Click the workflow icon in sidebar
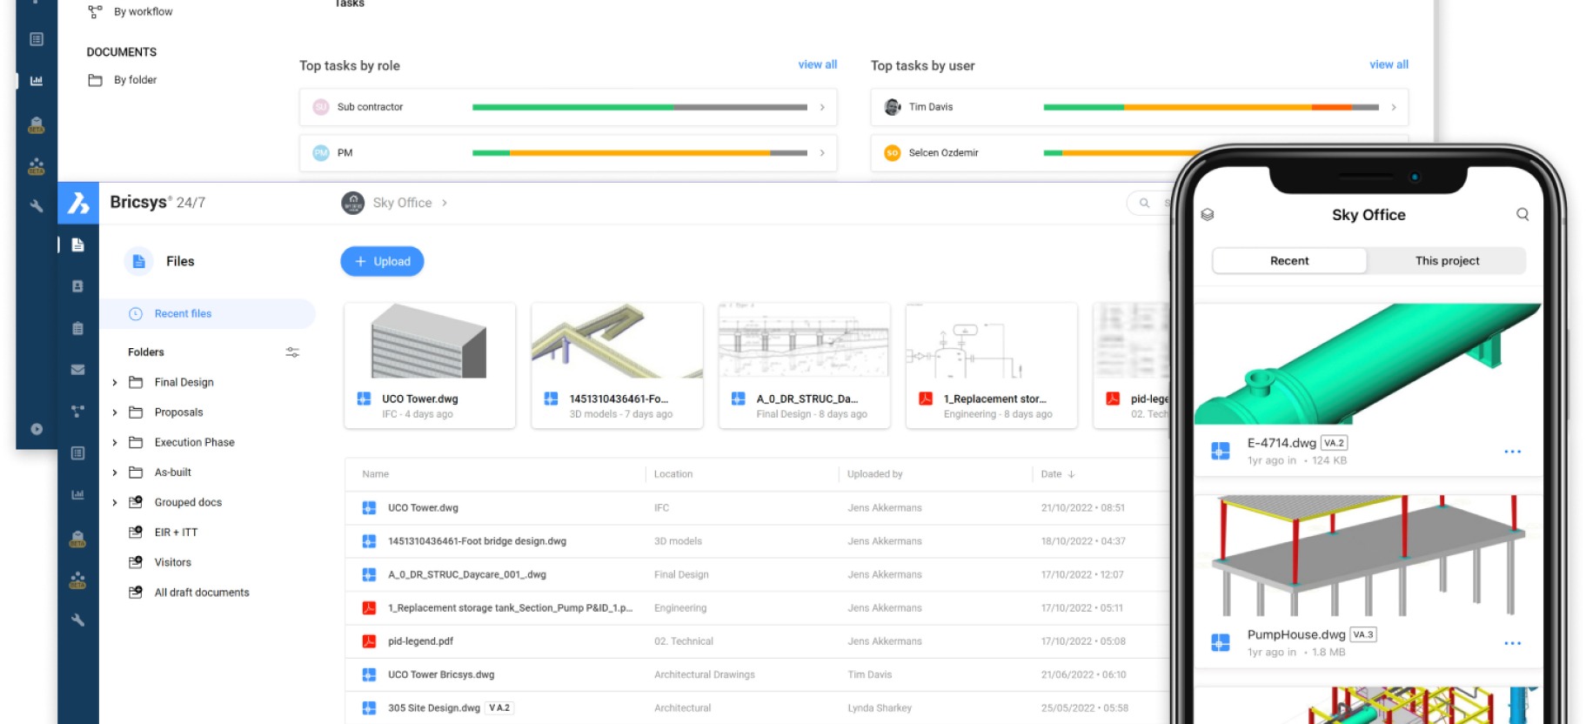 (77, 412)
